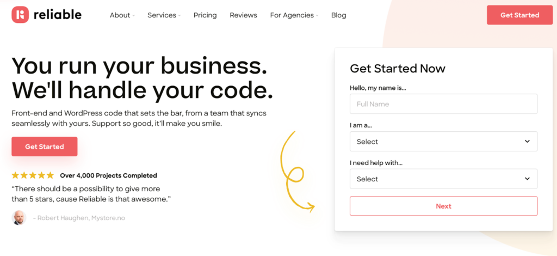Click the Get Started button under the headline
This screenshot has height=256, width=557.
pos(45,147)
